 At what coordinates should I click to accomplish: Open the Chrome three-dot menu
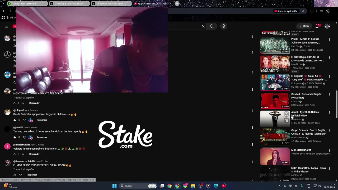click(334, 11)
